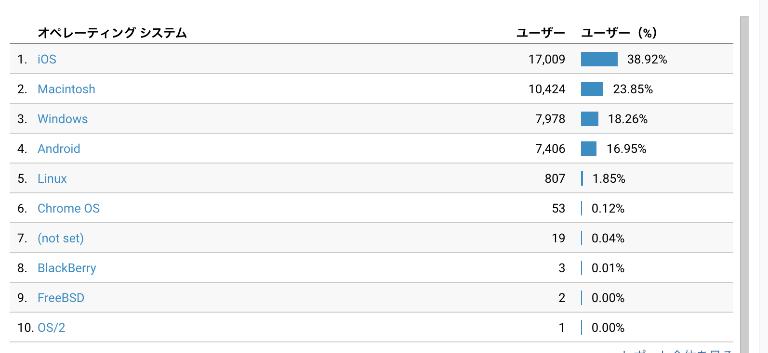Click the OS/2 link in row 10
Viewport: 768px width, 353px height.
point(52,328)
